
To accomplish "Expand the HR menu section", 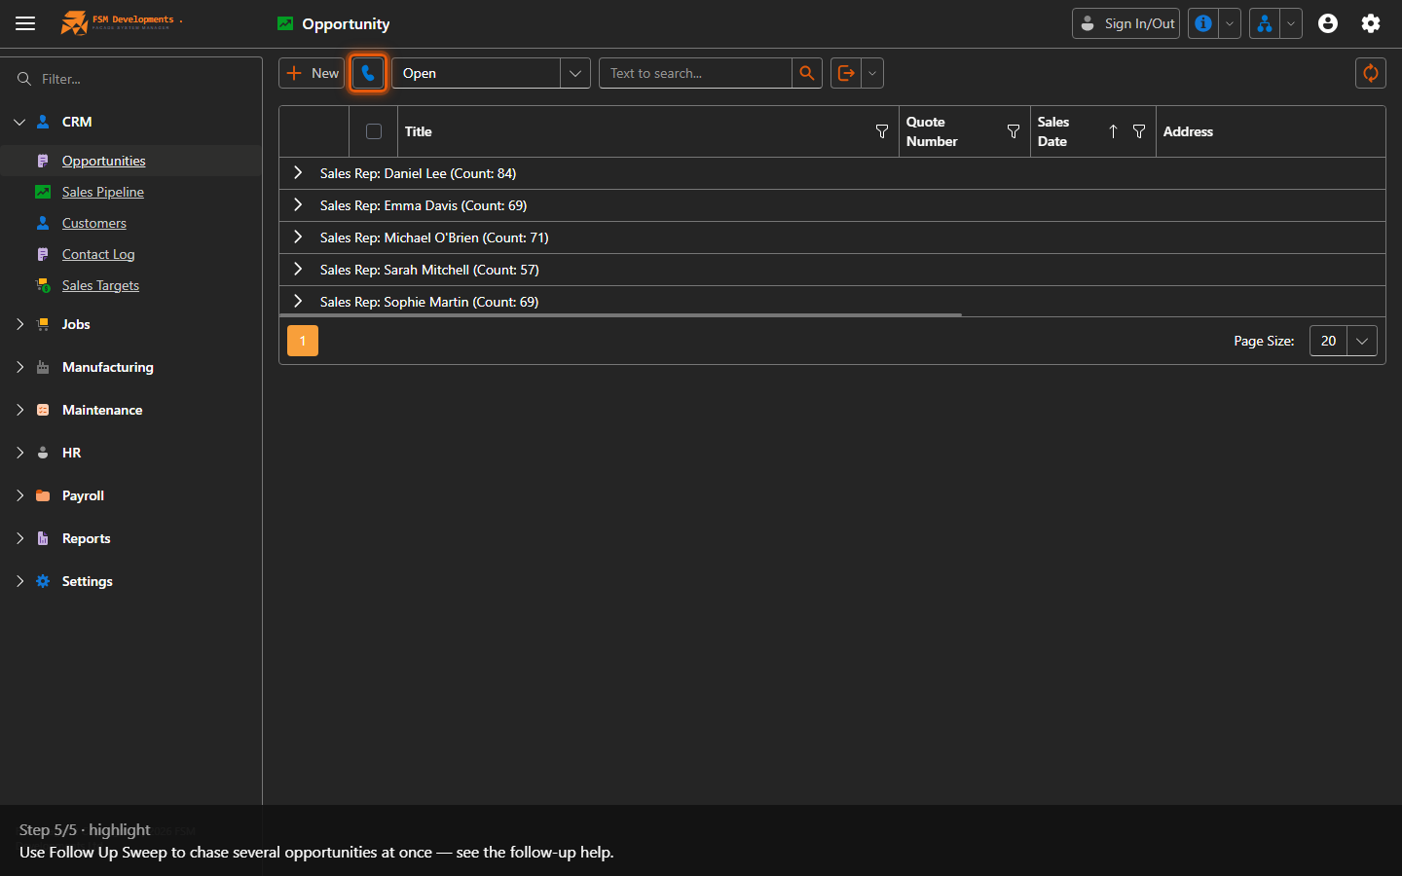I will (19, 453).
